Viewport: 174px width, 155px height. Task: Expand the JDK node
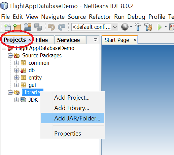[x=16, y=100]
